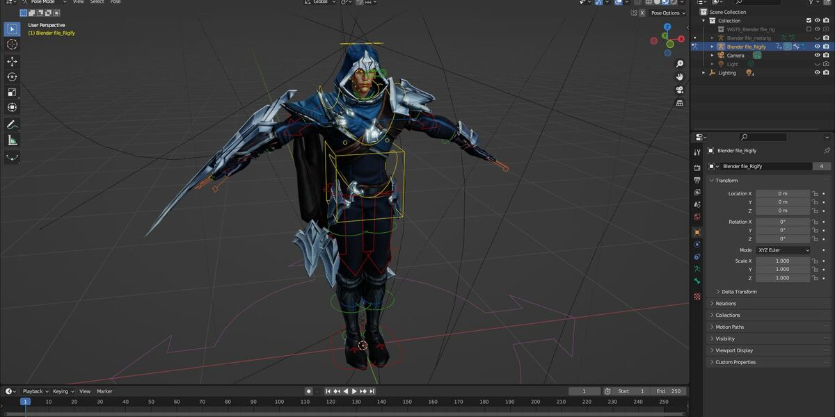Open the viewport Select menu
The width and height of the screenshot is (835, 417).
tap(97, 2)
